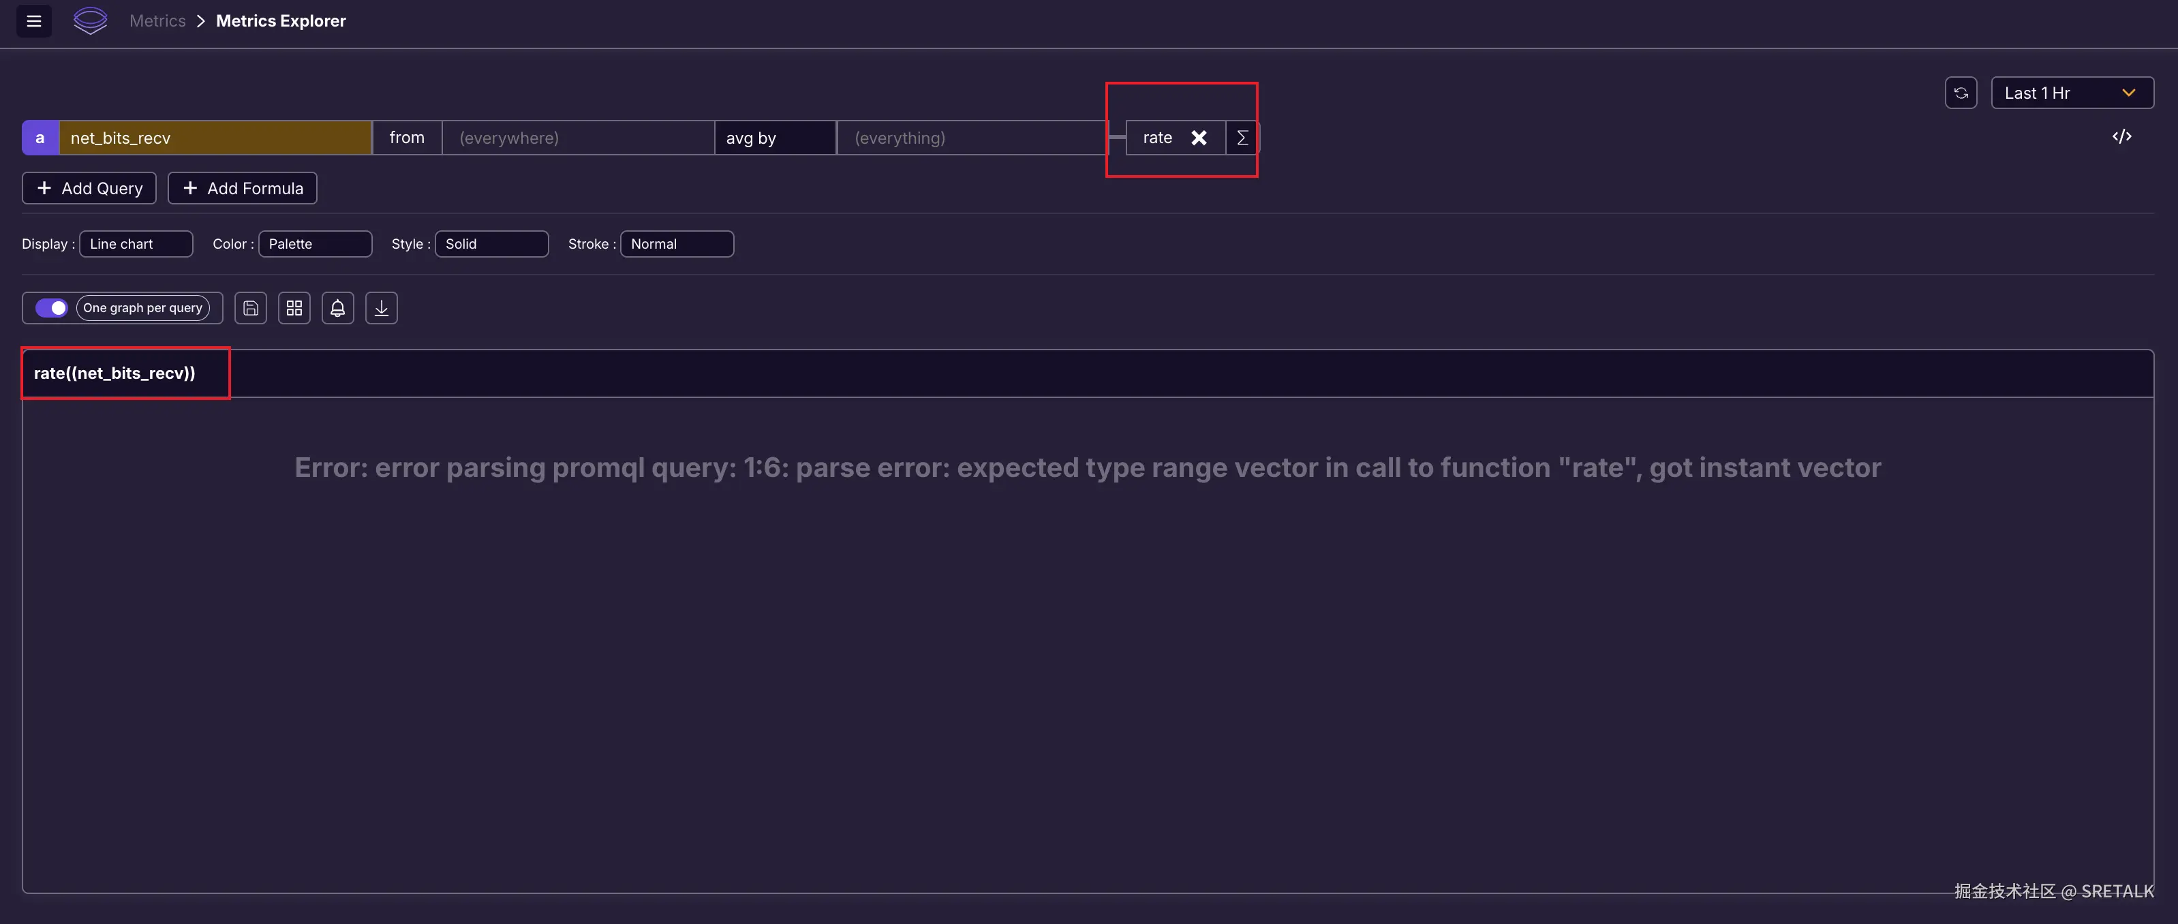Click the save query icon

[x=250, y=308]
